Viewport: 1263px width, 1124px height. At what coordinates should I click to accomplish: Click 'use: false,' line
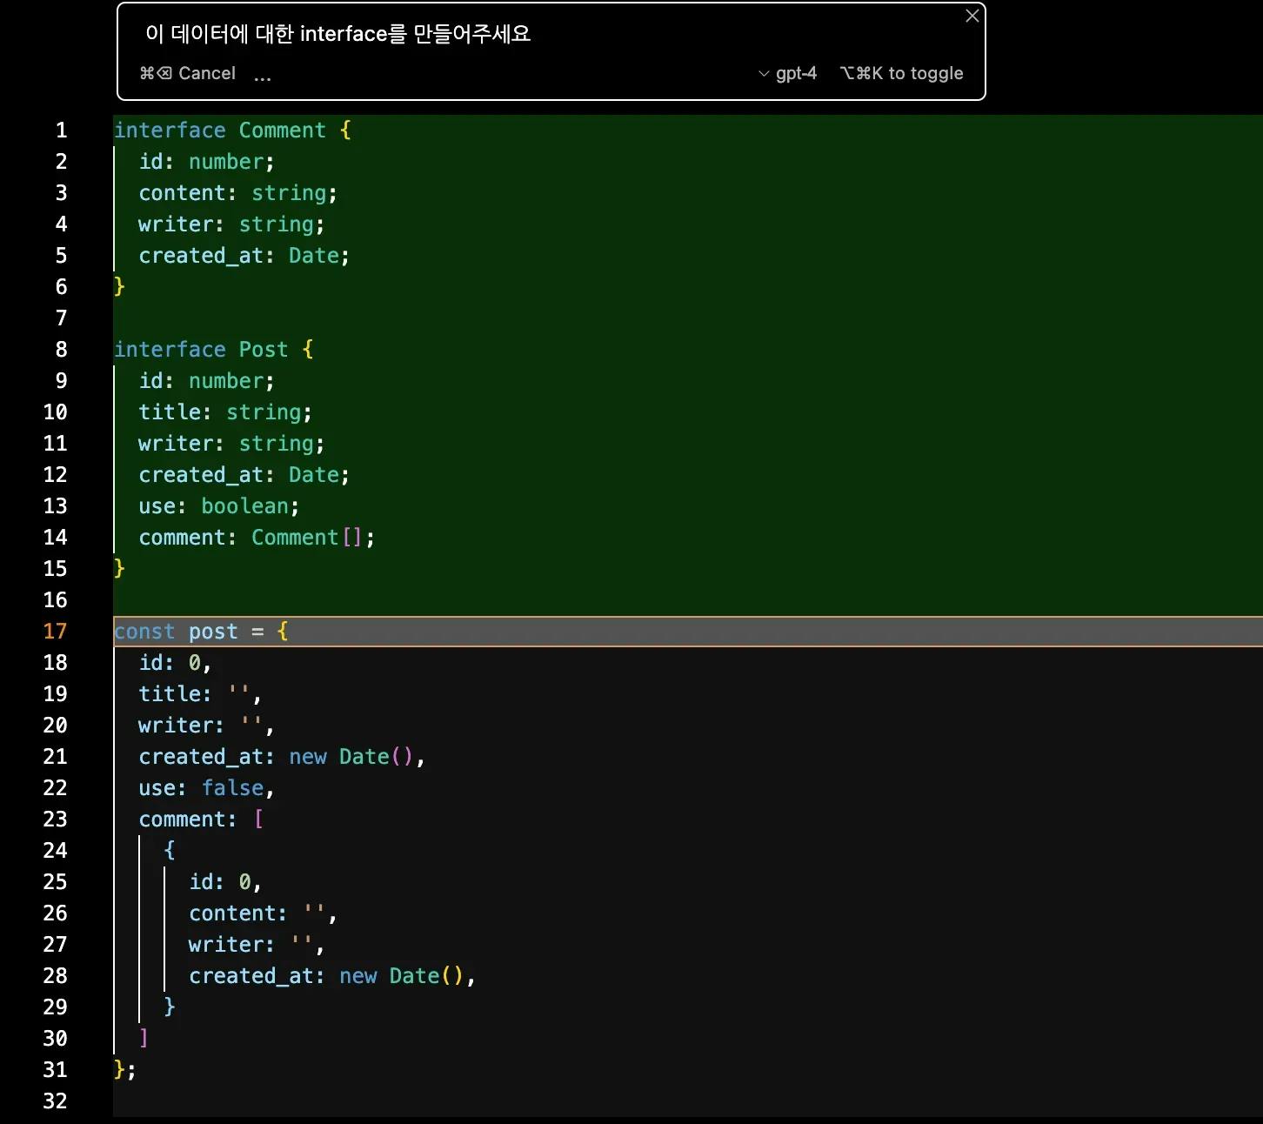tap(207, 788)
